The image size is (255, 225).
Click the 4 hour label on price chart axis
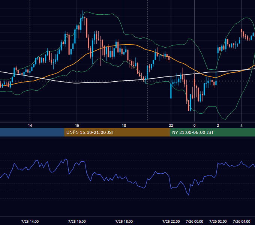tap(241, 126)
